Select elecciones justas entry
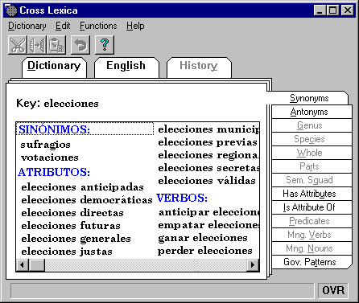359x303 pixels. click(x=67, y=252)
